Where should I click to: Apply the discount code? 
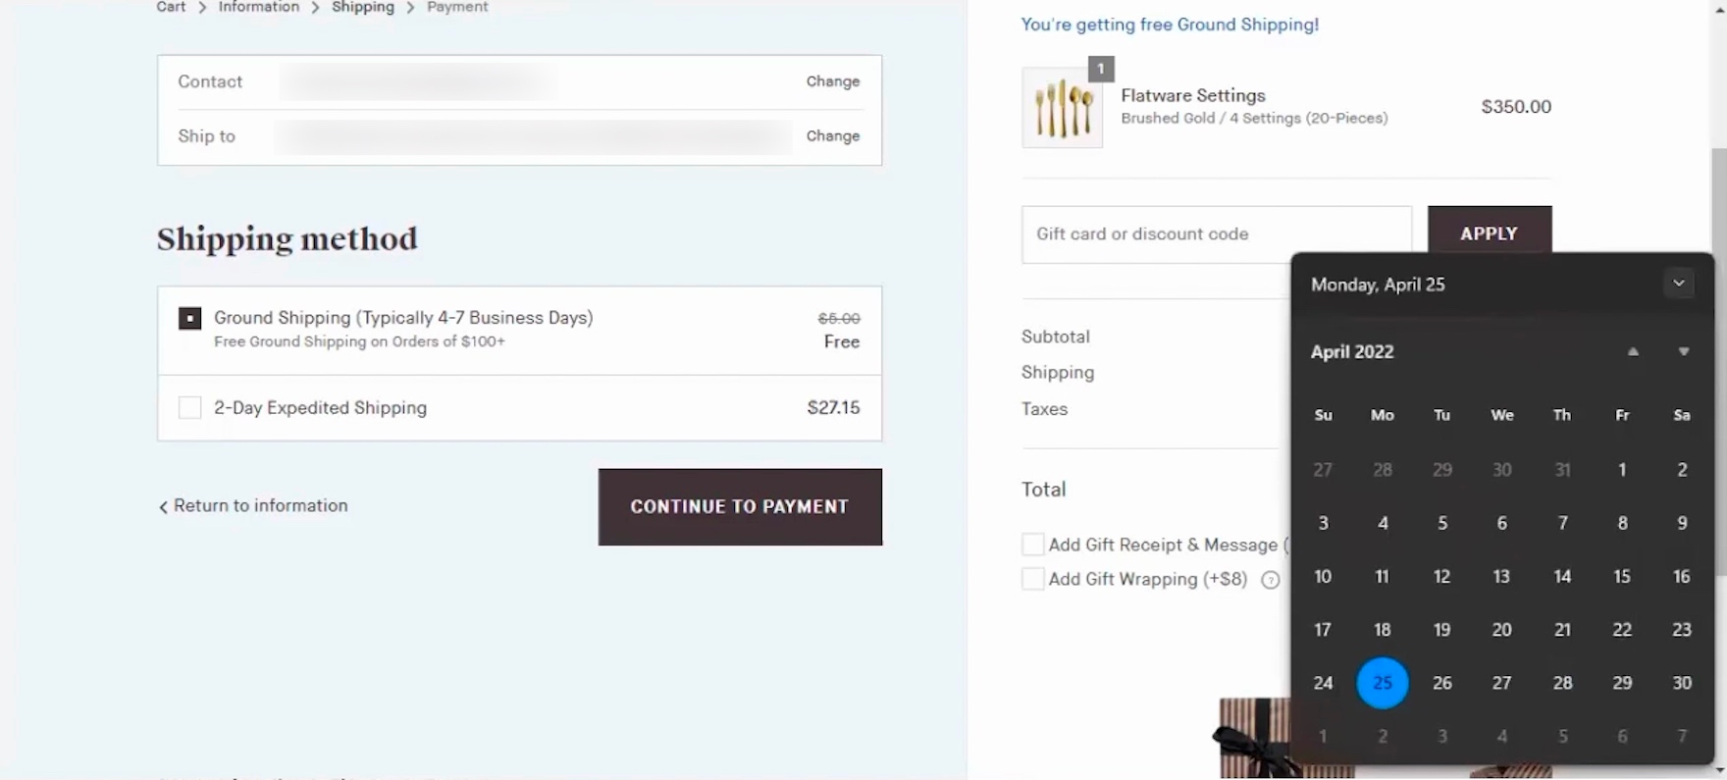pyautogui.click(x=1489, y=234)
